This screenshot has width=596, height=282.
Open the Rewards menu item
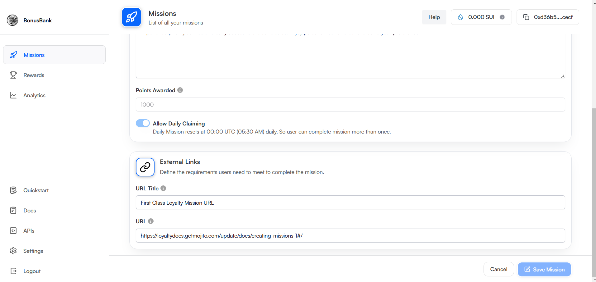pyautogui.click(x=54, y=75)
